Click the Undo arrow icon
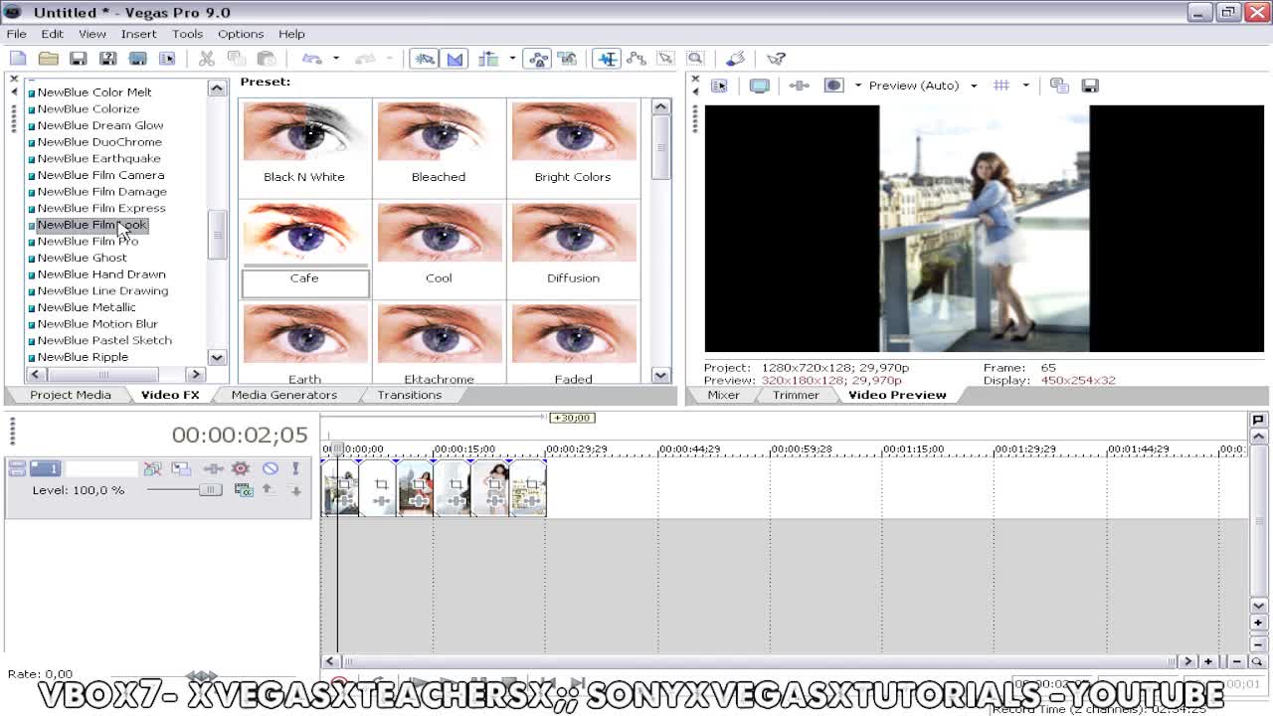1273x716 pixels. pyautogui.click(x=312, y=59)
